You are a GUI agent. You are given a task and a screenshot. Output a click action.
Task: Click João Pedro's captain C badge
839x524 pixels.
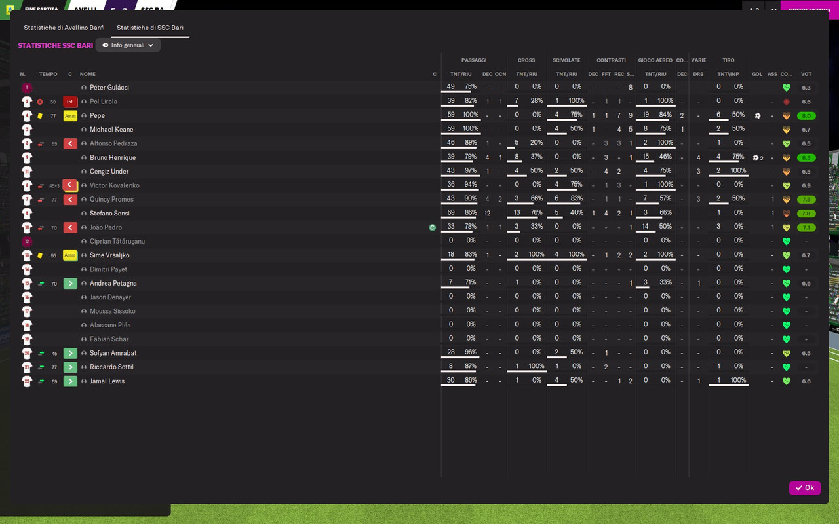433,227
